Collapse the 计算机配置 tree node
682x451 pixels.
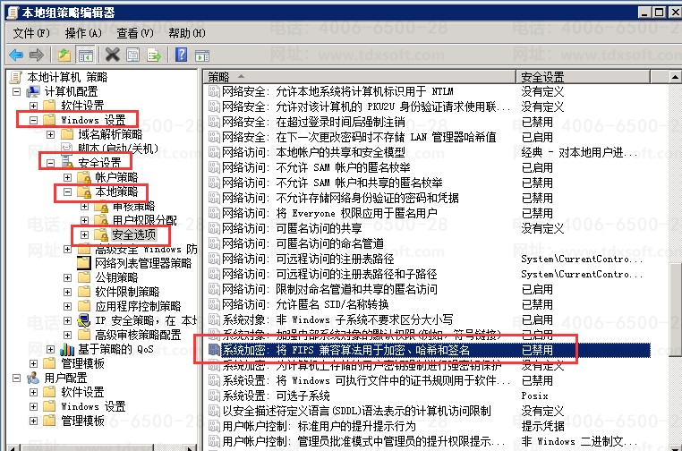pos(18,91)
